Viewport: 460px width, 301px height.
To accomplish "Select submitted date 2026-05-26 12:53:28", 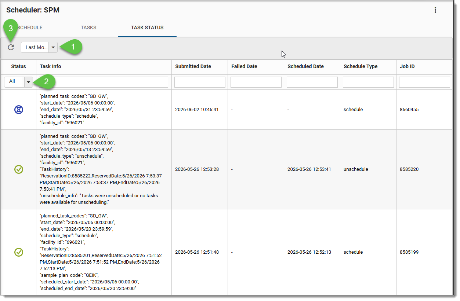I will point(197,169).
